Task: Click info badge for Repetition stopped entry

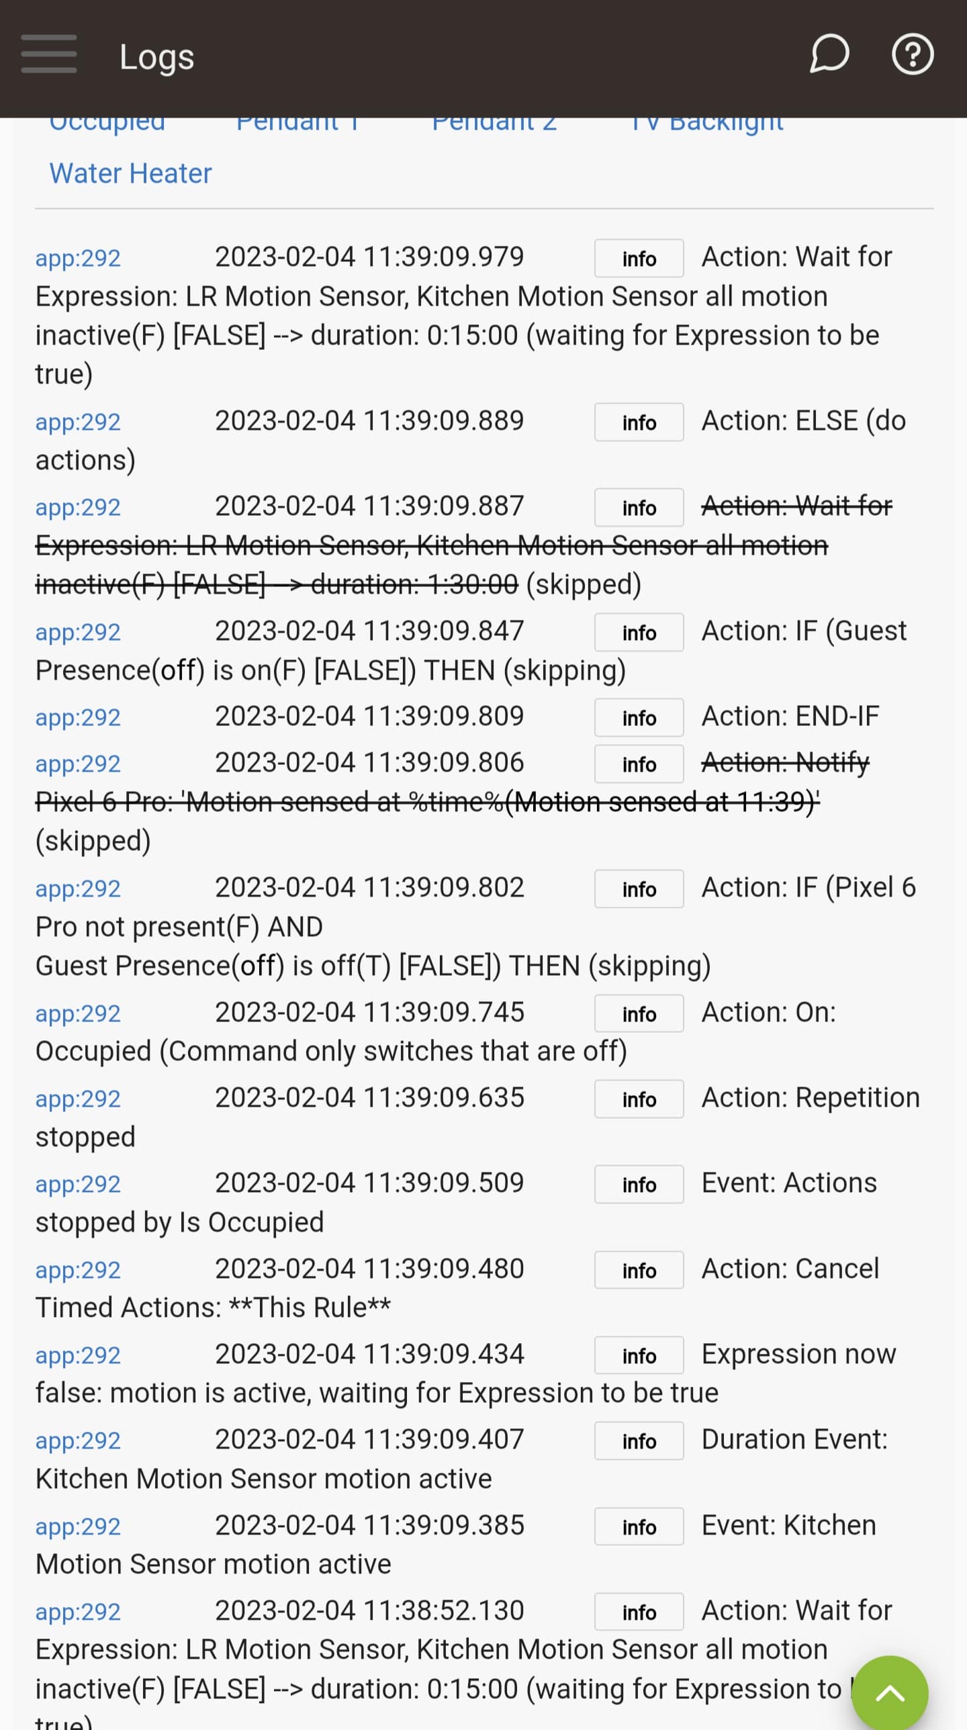Action: tap(639, 1099)
